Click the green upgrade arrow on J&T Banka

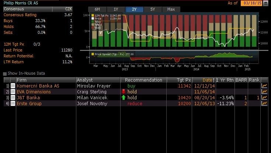(124, 97)
